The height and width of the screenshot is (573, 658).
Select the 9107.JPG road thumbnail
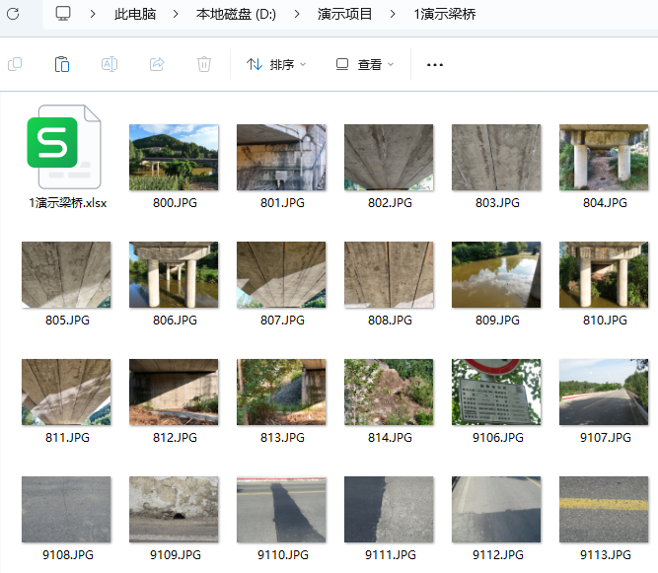coord(604,393)
